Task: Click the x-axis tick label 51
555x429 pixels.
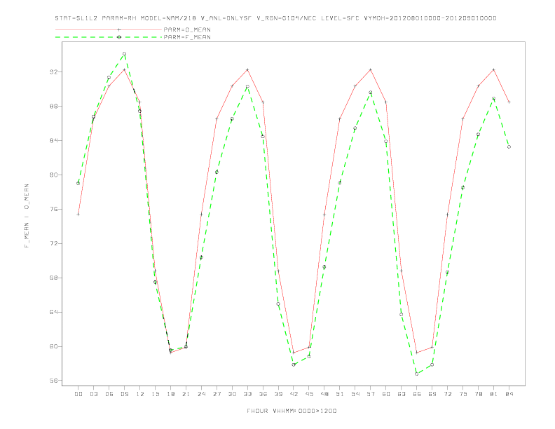Action: coord(340,394)
